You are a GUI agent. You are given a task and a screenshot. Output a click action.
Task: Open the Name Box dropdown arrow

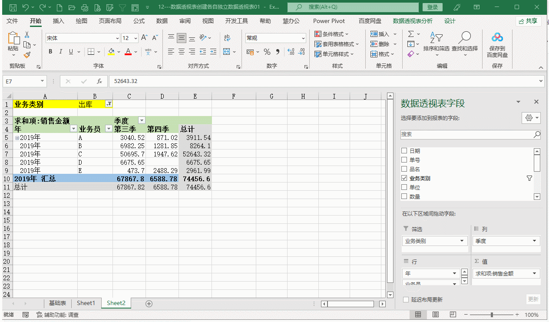[42, 81]
